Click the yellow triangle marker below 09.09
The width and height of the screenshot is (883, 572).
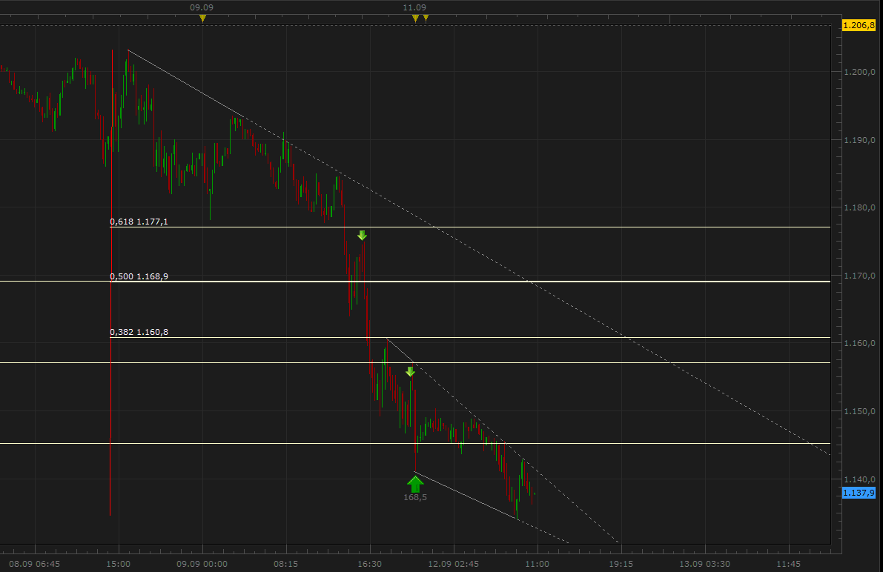click(x=202, y=19)
